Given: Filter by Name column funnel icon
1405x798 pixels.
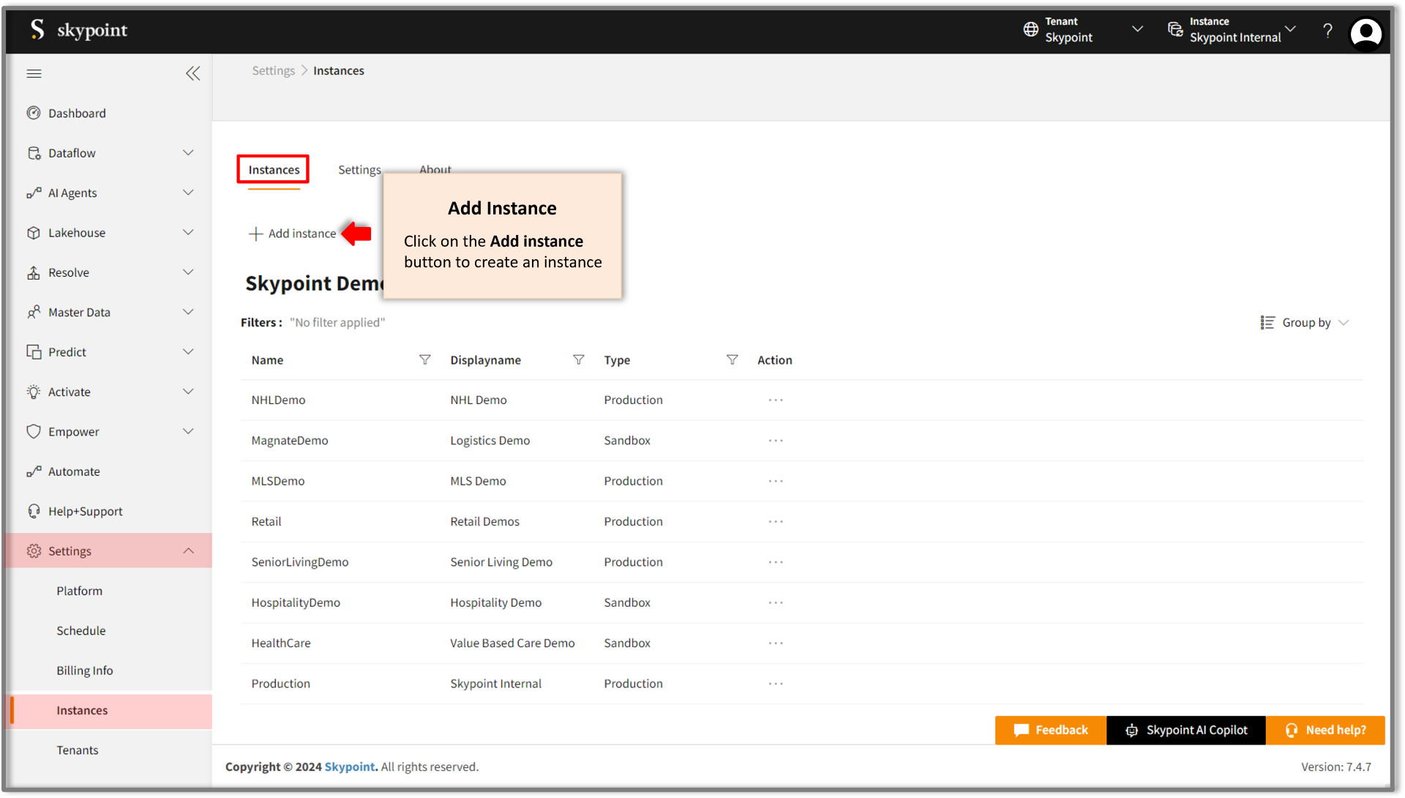Looking at the screenshot, I should (424, 359).
